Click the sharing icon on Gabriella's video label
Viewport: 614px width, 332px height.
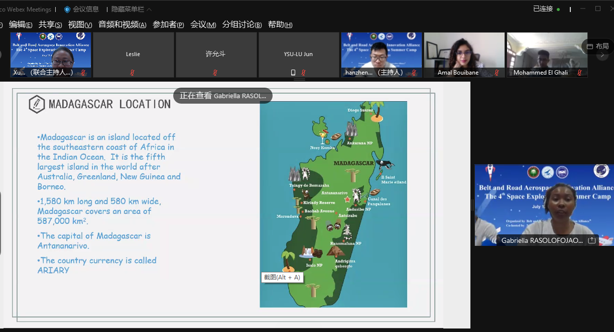(591, 240)
